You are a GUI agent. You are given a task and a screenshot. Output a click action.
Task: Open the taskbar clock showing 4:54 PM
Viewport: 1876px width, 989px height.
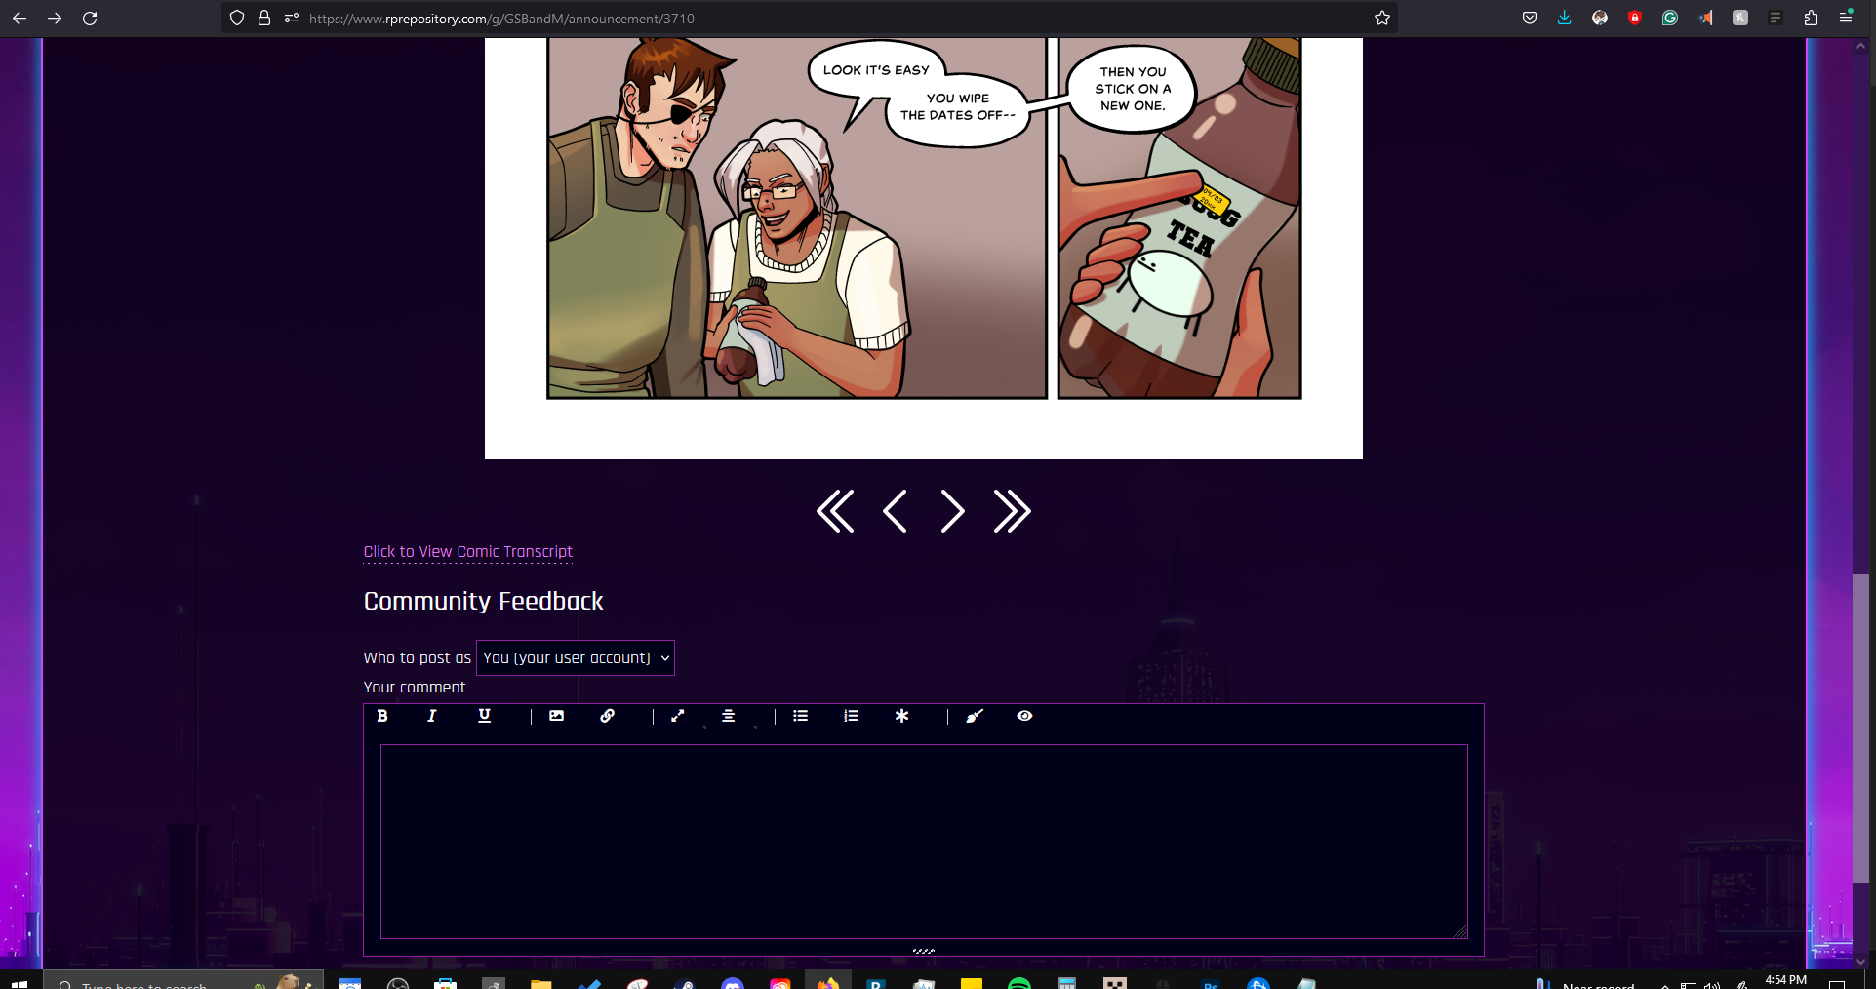point(1785,980)
